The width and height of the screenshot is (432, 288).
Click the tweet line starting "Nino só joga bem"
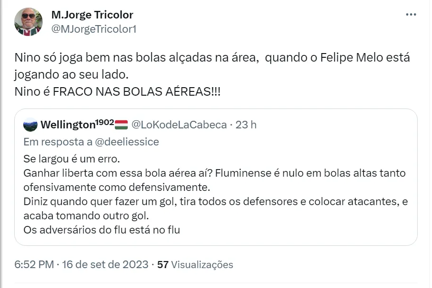pos(212,58)
